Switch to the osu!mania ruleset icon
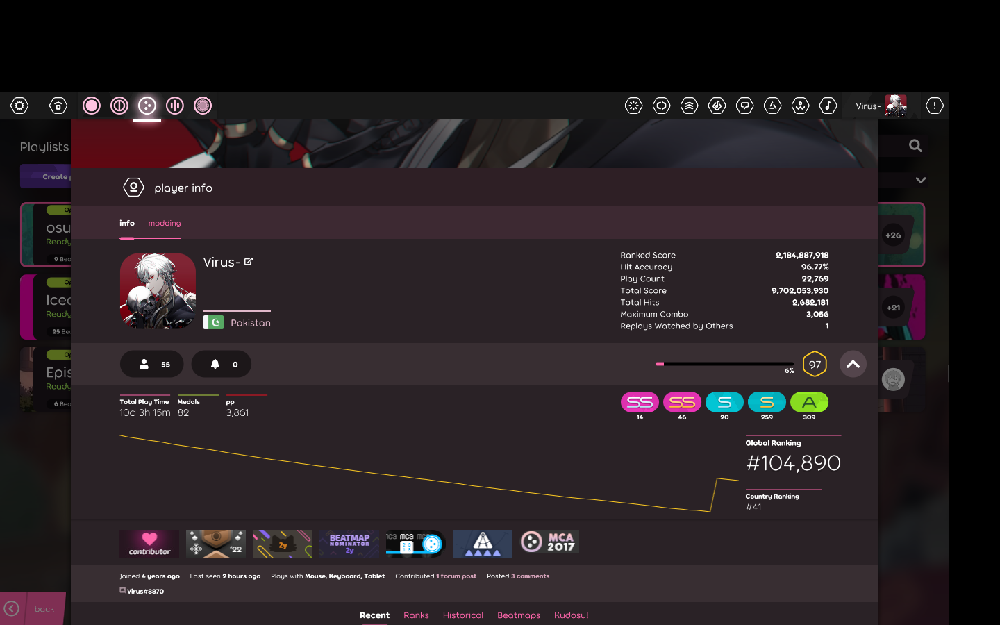The image size is (1000, 625). pos(174,105)
